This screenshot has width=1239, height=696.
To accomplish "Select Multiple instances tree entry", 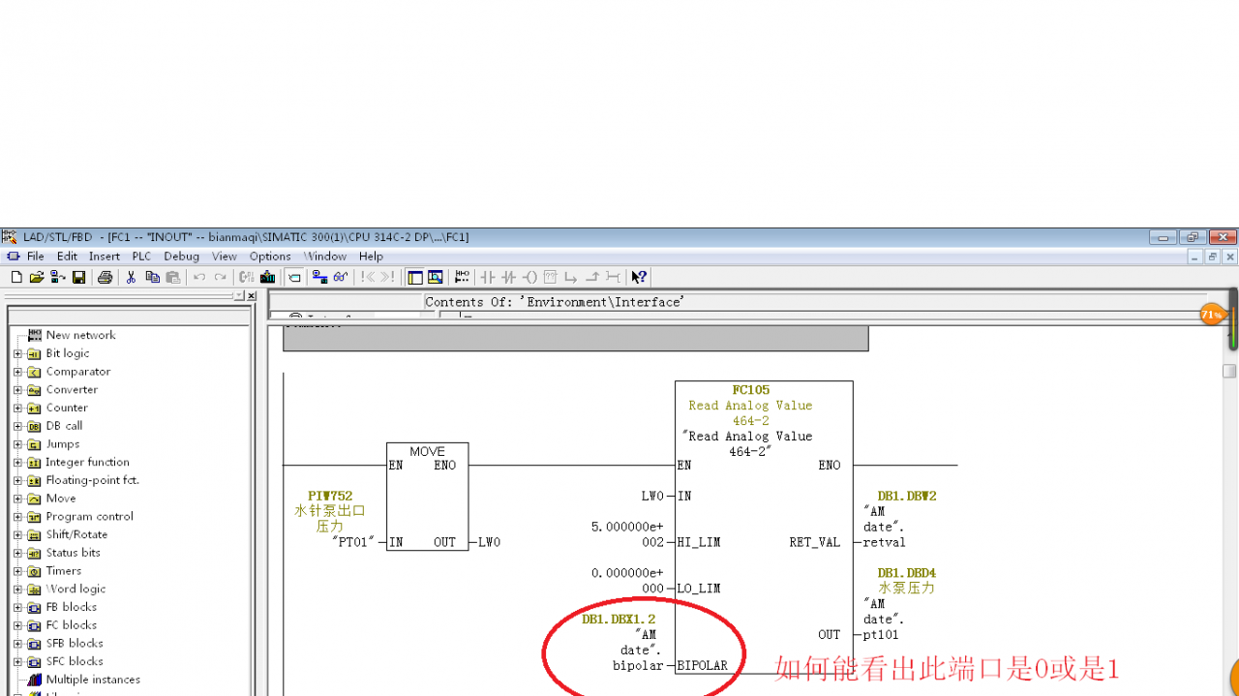I will coord(93,680).
